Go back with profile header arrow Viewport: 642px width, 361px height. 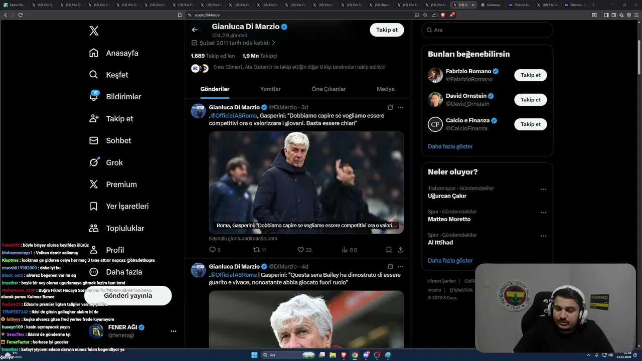pyautogui.click(x=195, y=30)
